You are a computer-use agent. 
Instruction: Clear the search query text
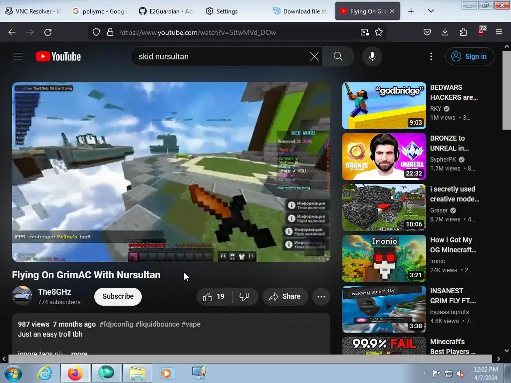pyautogui.click(x=314, y=56)
